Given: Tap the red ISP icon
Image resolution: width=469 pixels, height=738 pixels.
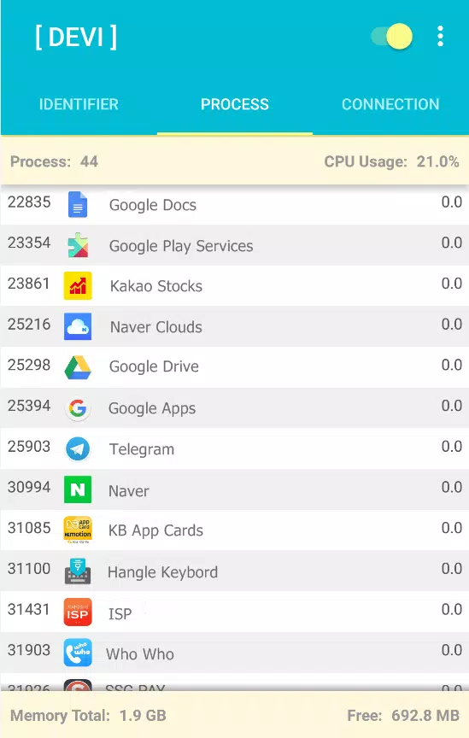Looking at the screenshot, I should [78, 612].
